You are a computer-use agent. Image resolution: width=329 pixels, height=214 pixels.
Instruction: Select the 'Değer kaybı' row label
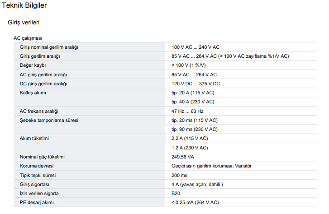pos(33,65)
